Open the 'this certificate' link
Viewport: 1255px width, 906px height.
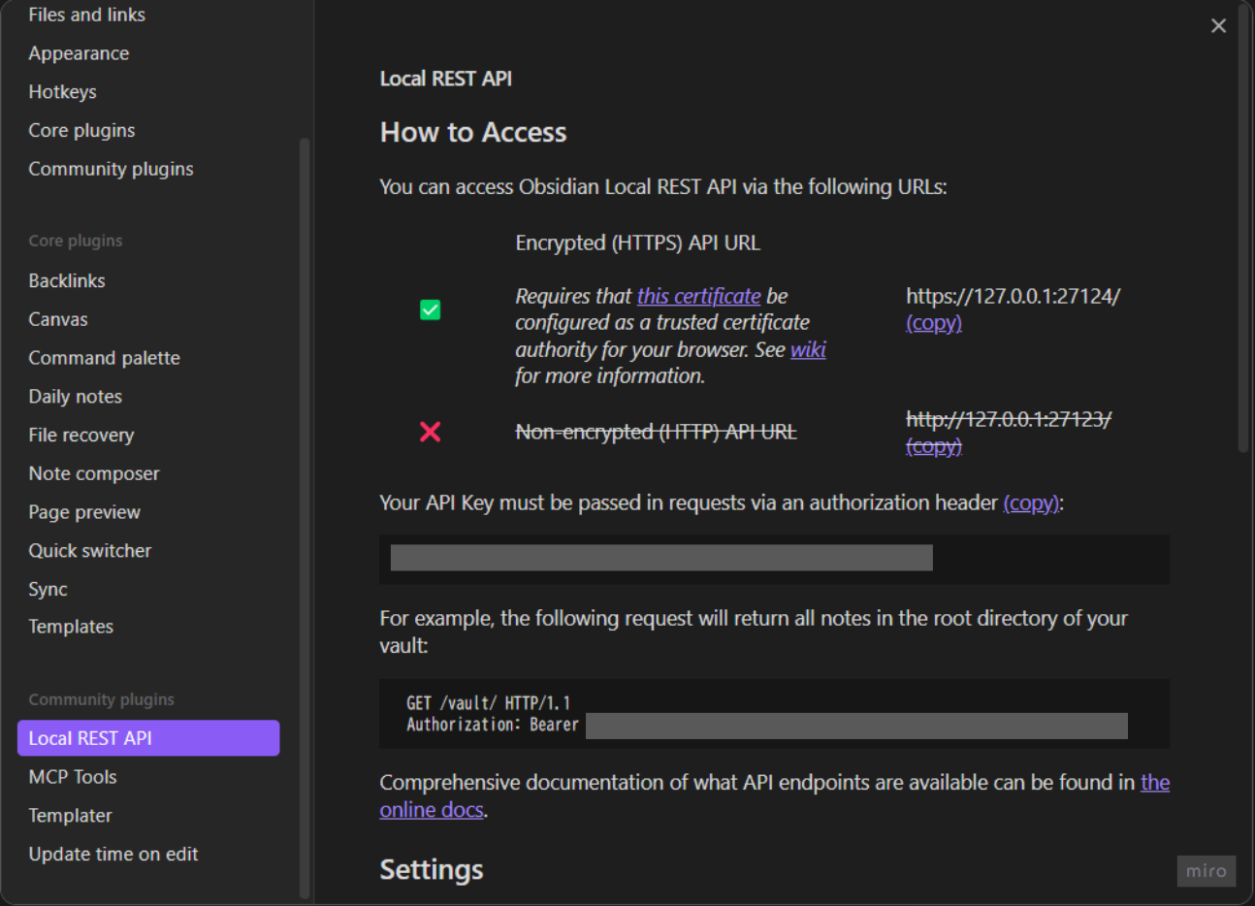698,296
